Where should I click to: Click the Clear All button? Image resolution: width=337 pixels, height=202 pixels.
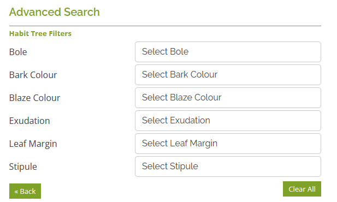point(301,189)
